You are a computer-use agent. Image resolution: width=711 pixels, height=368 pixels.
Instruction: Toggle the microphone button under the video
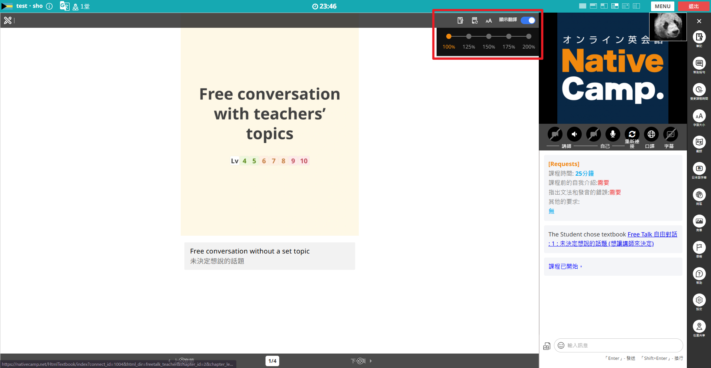coord(613,134)
